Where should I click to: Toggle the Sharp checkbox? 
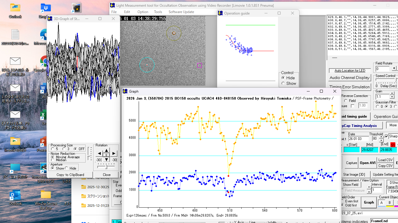(x=386, y=136)
